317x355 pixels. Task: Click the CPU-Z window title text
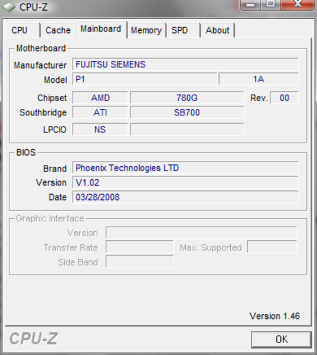point(34,7)
